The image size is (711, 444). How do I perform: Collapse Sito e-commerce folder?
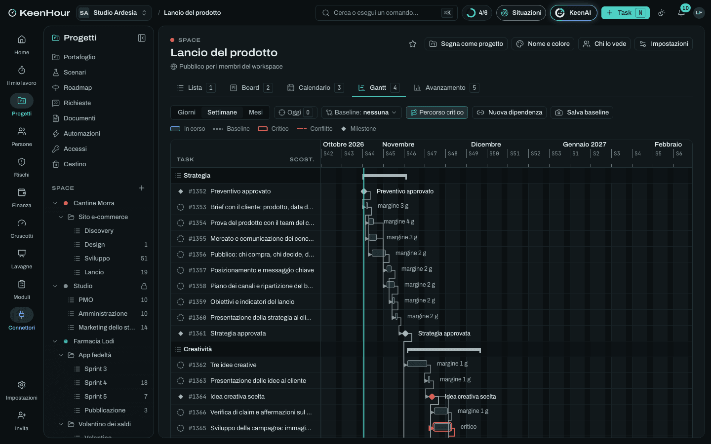point(61,217)
